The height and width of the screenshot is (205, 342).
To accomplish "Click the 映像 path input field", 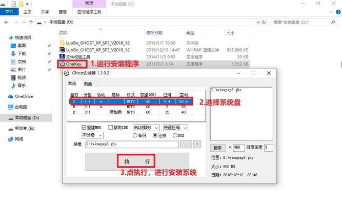I will click(x=132, y=144).
